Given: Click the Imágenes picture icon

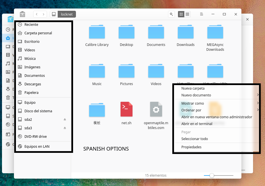Looking at the screenshot, I should click(x=20, y=67).
